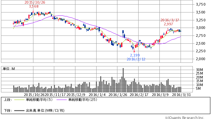This screenshot has height=119, width=211.
Task: Click the 3,000 price axis label
Action: click(201, 28)
